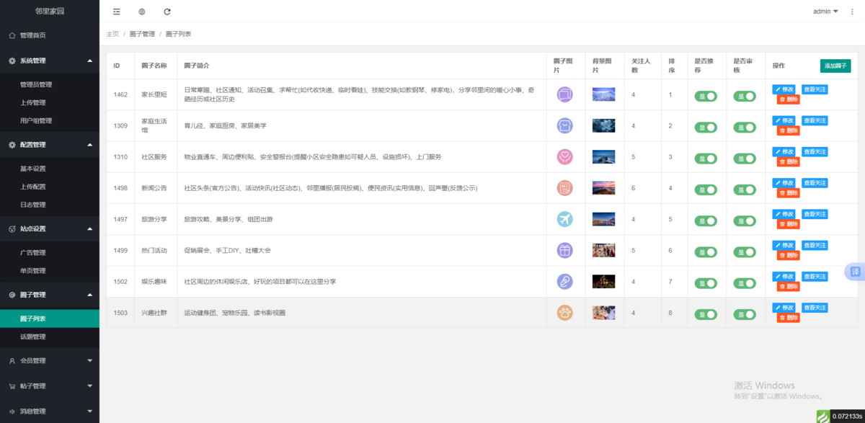Viewport: 865px width, 423px height.
Task: Click the 兴趣社群 circle paw icon image
Action: point(565,313)
